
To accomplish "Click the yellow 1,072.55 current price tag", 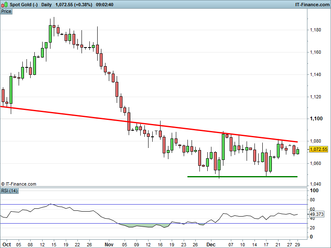I will point(318,149).
